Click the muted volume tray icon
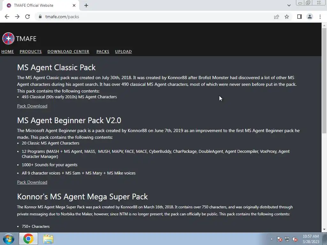Screen dimensions: 327x245 (x=295, y=239)
